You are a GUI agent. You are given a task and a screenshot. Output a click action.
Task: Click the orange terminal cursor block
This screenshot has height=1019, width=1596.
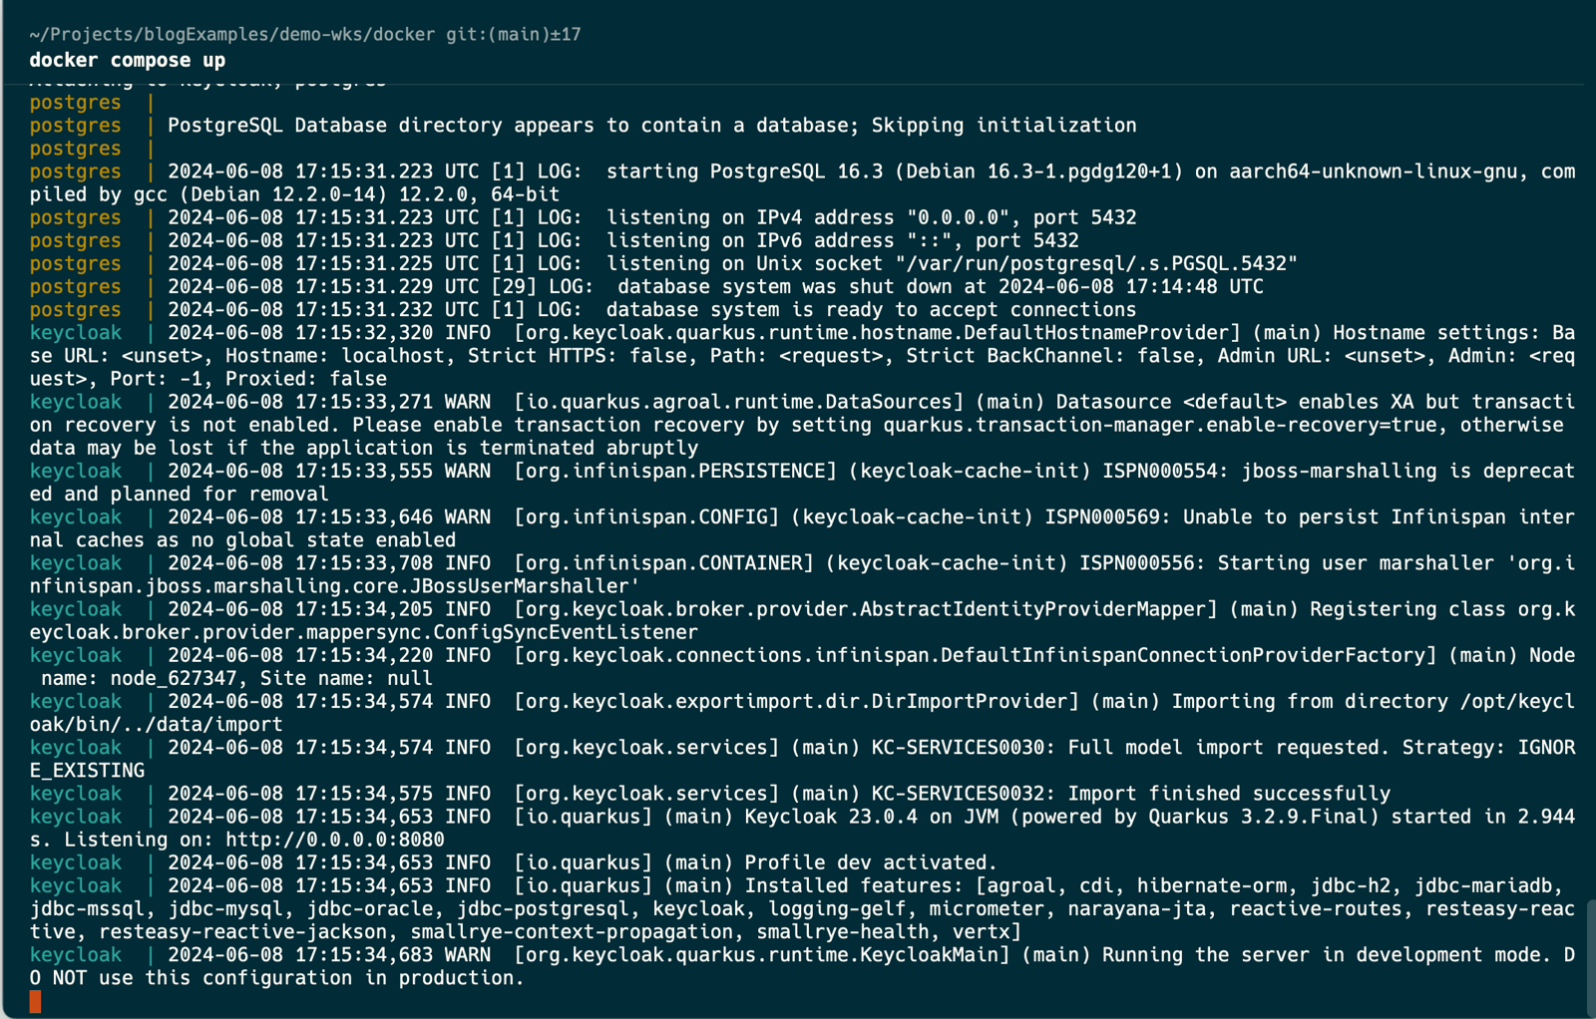pyautogui.click(x=36, y=1001)
